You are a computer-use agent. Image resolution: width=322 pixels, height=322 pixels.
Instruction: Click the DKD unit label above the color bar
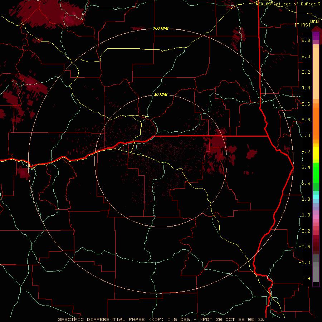point(314,21)
